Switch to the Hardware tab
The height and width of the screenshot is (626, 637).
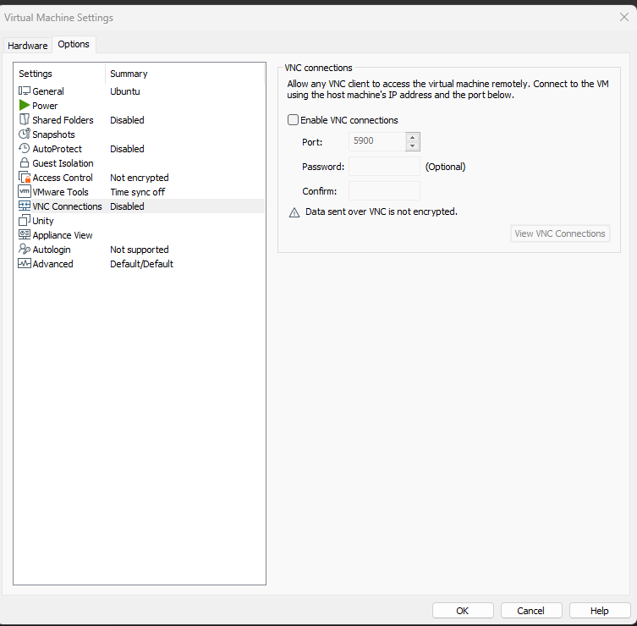tap(28, 46)
